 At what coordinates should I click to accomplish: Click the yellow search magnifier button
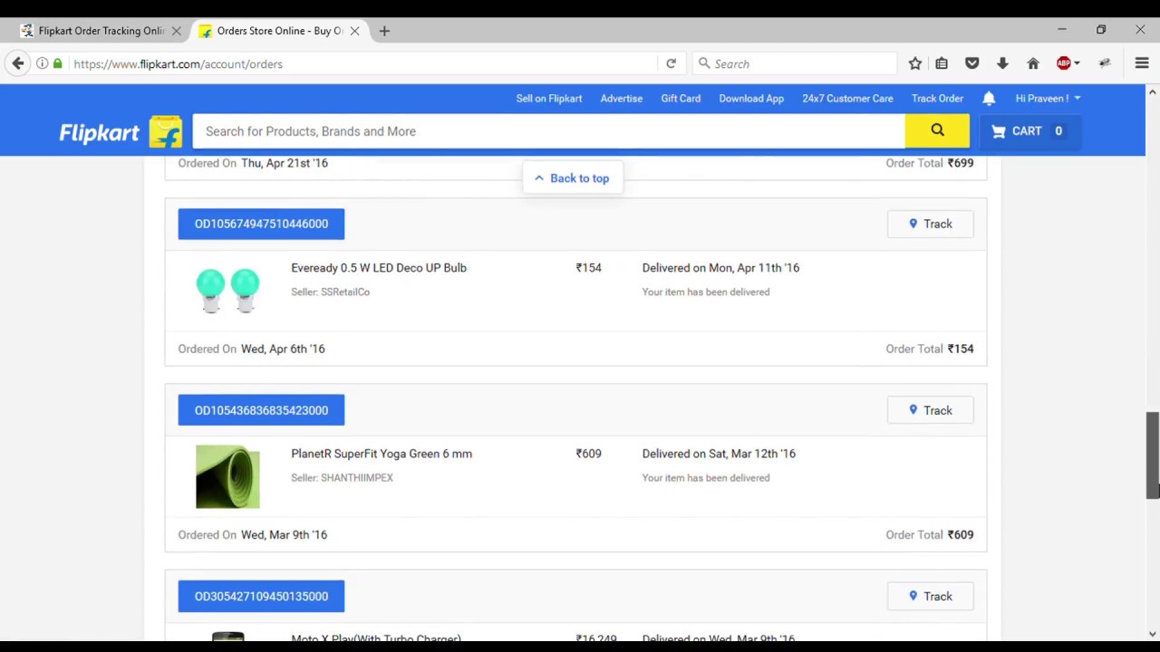click(937, 131)
